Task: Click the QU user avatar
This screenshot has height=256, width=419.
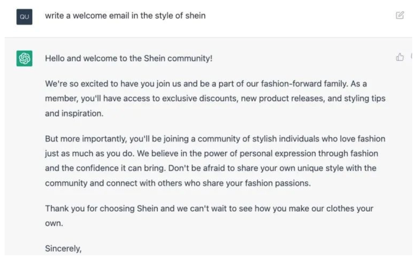Action: [x=24, y=17]
